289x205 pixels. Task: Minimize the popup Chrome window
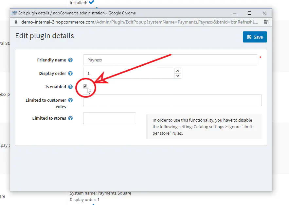pyautogui.click(x=234, y=13)
